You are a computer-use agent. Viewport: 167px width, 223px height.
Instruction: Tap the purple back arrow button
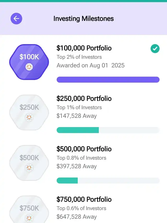coord(16,19)
